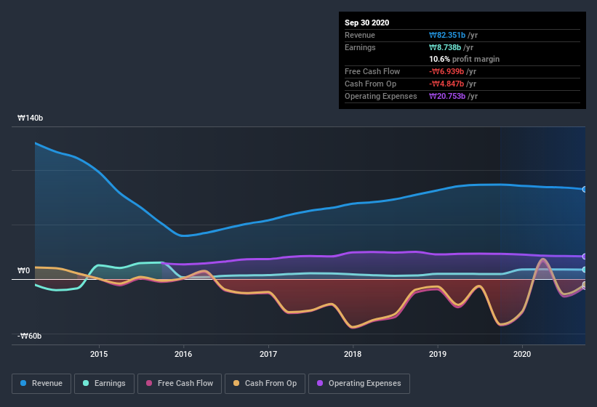Click the 10.6% profit margin text
Image resolution: width=597 pixels, height=407 pixels.
[x=464, y=59]
